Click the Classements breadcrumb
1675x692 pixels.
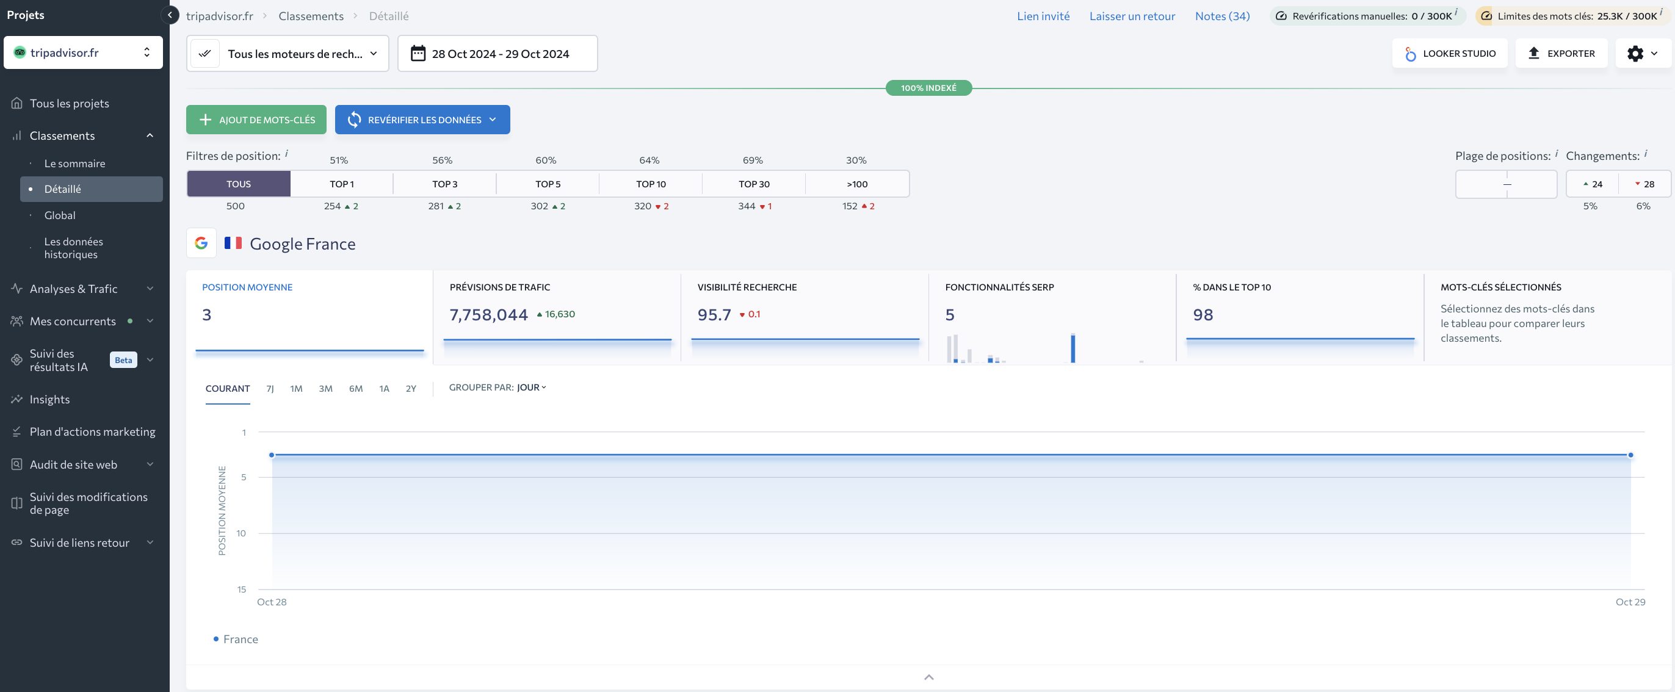click(311, 16)
